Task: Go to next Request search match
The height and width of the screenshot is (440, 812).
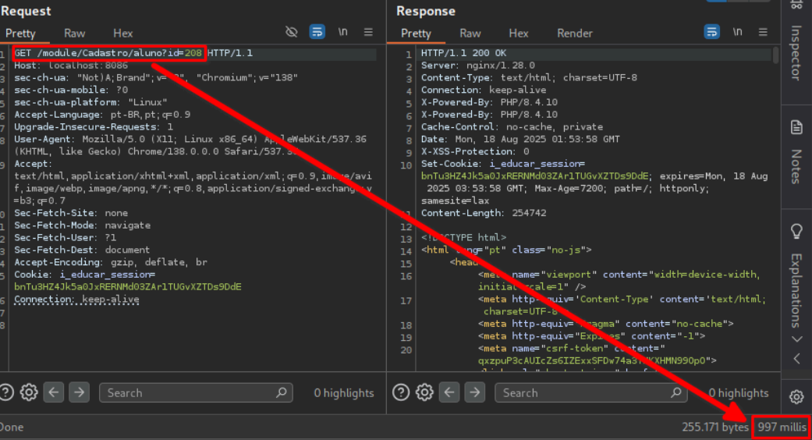Action: click(x=79, y=392)
